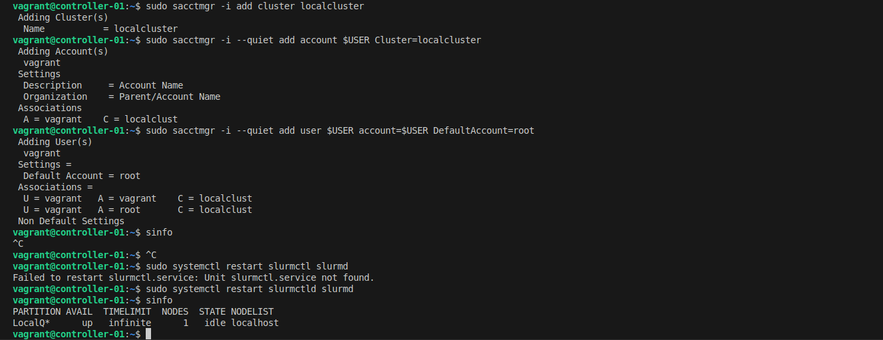Click the 'Default Account = root' setting line
Screen dimensions: 883x340
pyautogui.click(x=82, y=176)
